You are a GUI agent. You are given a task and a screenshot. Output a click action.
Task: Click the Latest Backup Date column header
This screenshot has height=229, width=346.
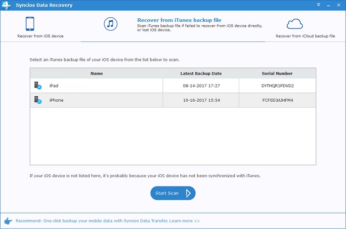tap(201, 74)
